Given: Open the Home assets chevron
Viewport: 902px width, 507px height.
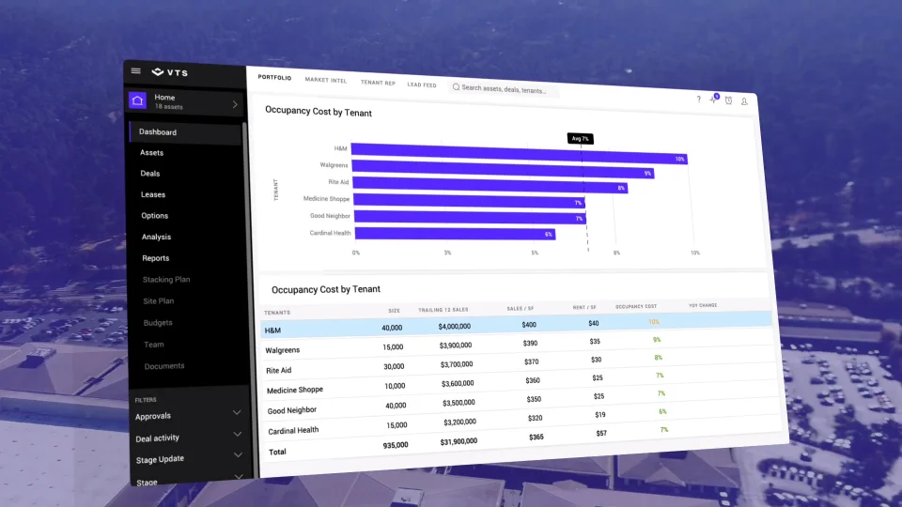Looking at the screenshot, I should (235, 104).
